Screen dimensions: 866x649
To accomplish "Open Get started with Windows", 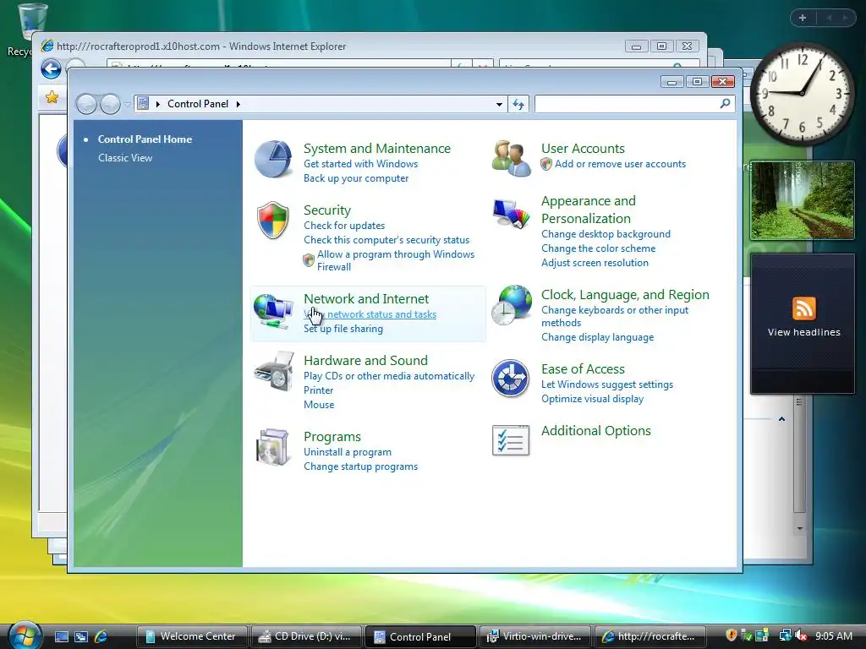I will 360,164.
